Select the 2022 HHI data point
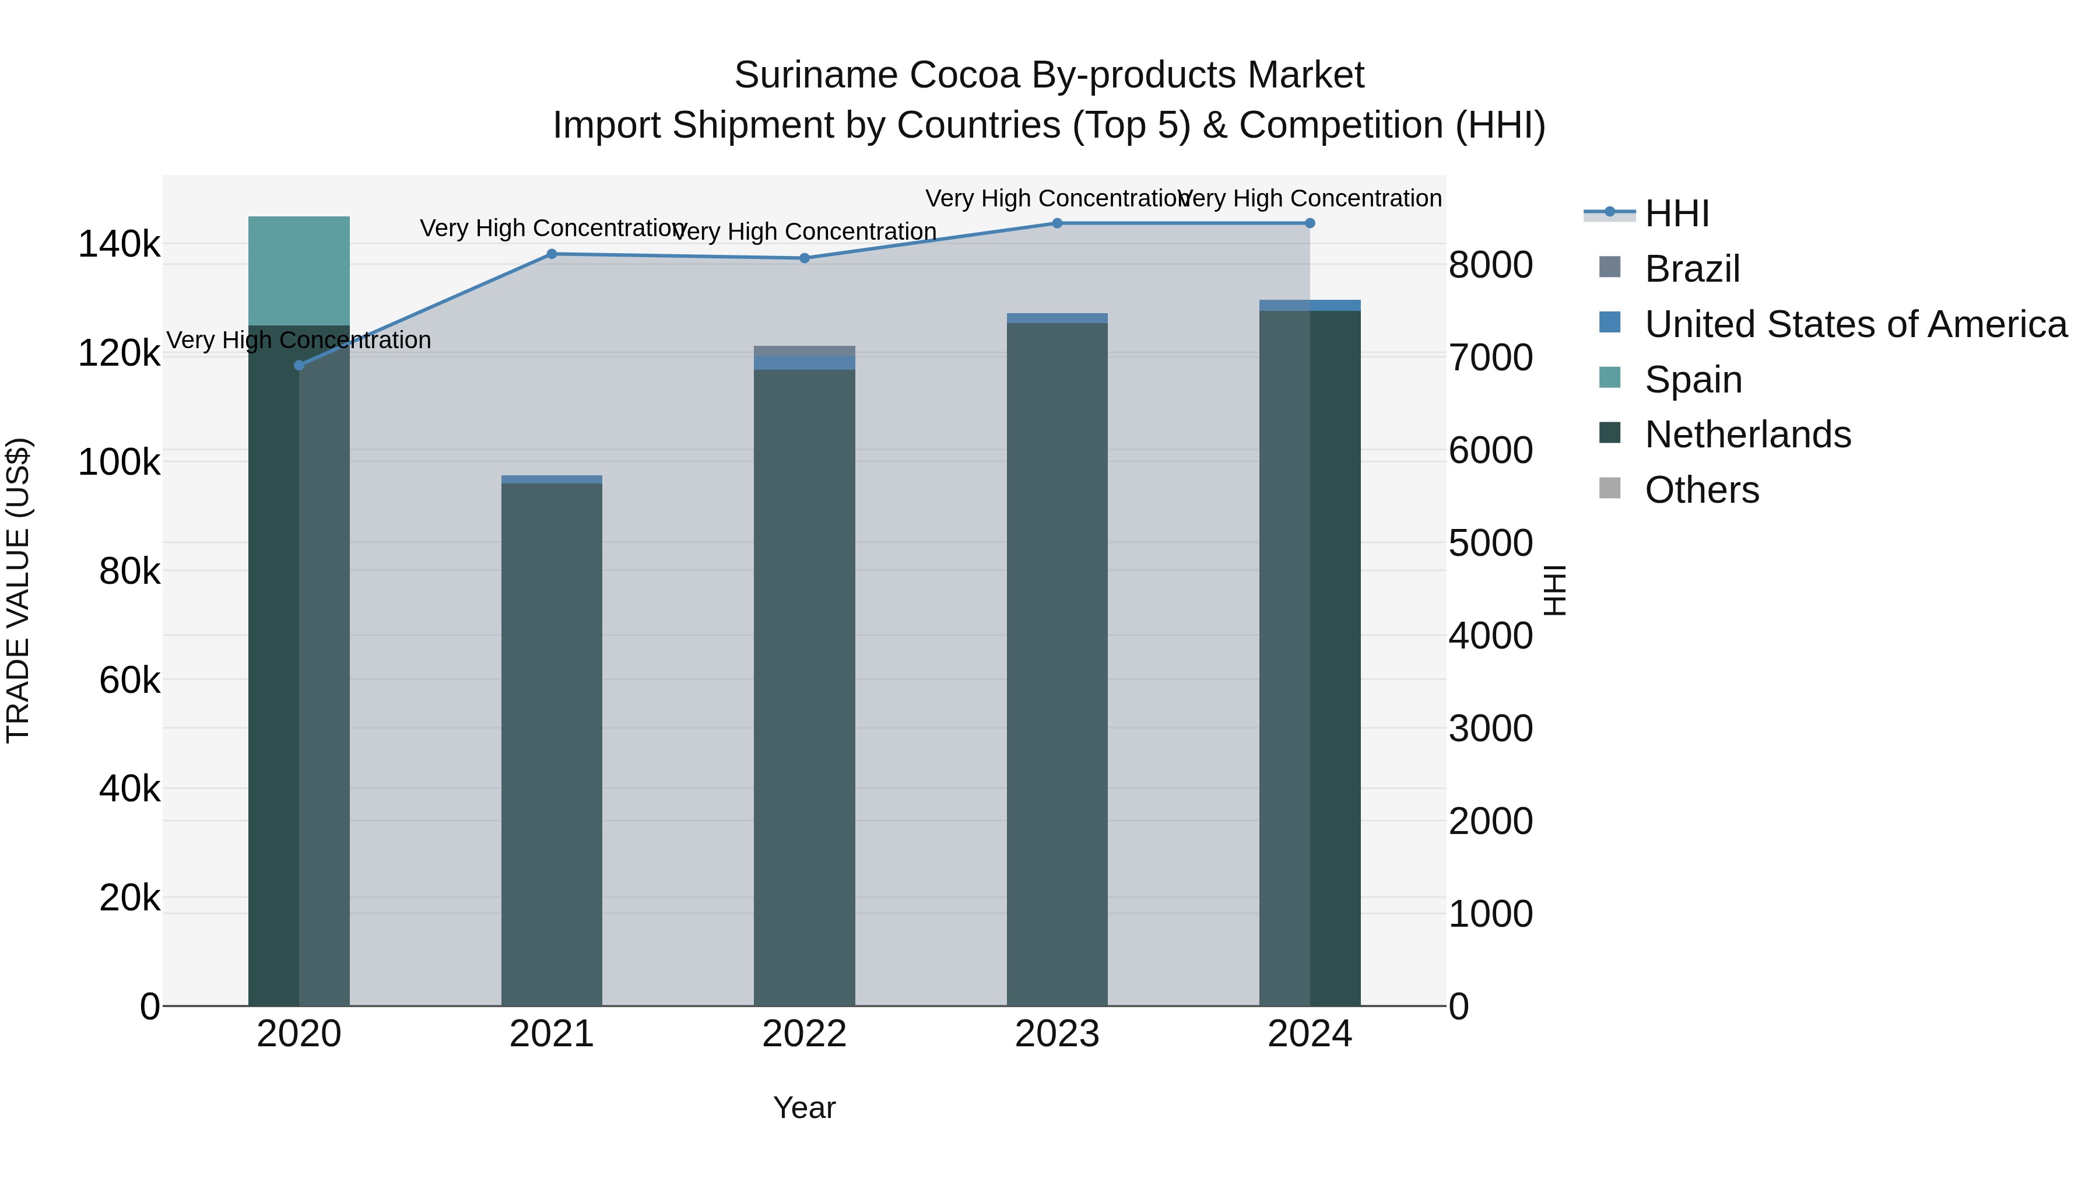This screenshot has width=2099, height=1181. pyautogui.click(x=804, y=258)
